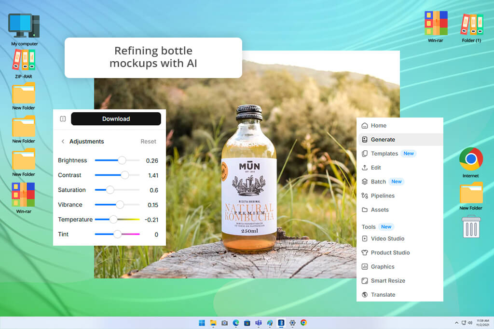Click the Tools section header
This screenshot has height=329, width=494.
click(369, 227)
